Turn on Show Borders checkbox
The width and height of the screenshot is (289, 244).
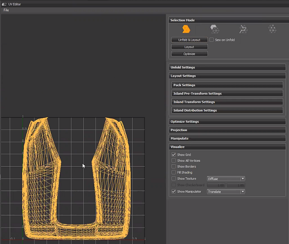tap(174, 167)
